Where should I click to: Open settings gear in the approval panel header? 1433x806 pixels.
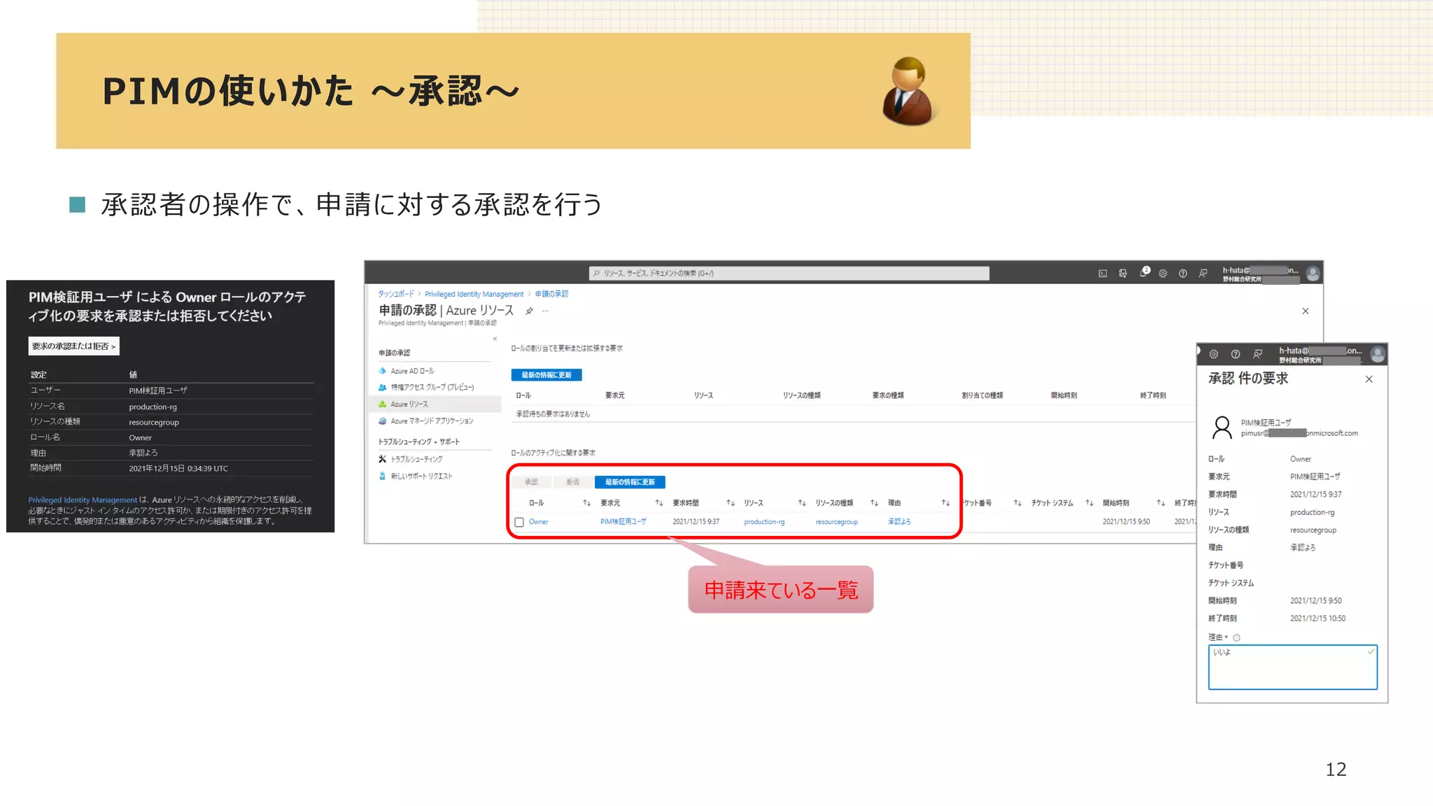click(x=1214, y=354)
